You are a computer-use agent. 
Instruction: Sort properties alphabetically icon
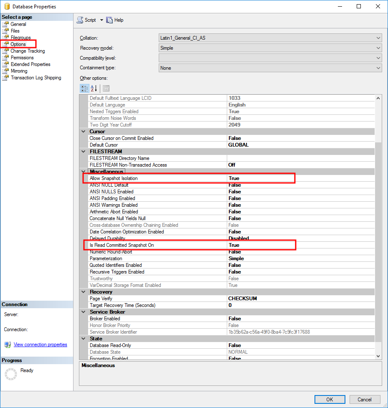pyautogui.click(x=94, y=88)
